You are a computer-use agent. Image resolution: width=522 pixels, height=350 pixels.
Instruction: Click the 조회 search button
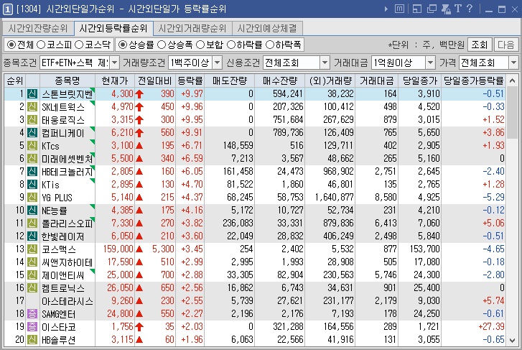coord(480,45)
